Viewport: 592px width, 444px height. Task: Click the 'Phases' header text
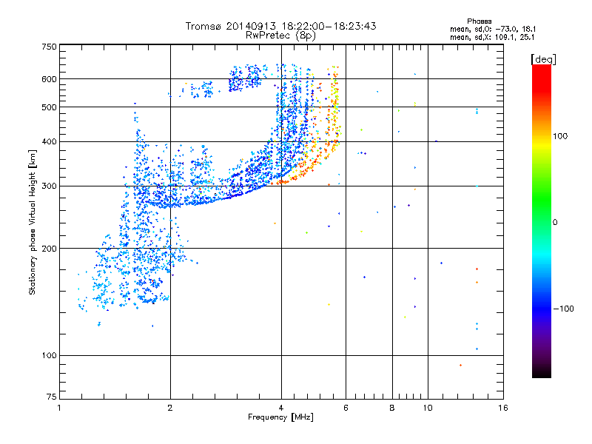point(479,21)
